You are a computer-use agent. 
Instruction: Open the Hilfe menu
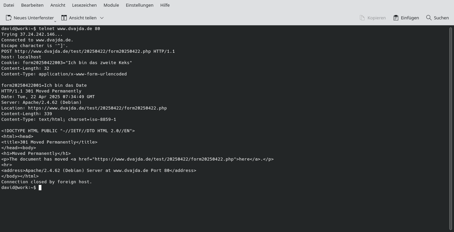[165, 5]
